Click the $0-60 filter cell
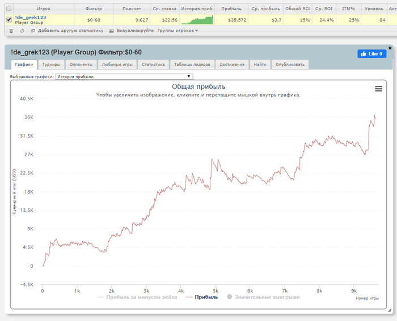Image resolution: width=397 pixels, height=321 pixels. [94, 20]
